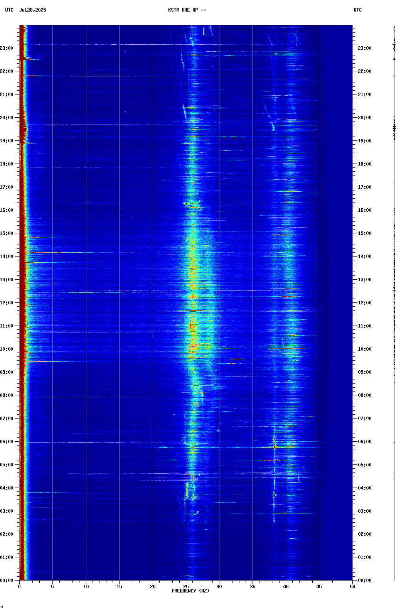The width and height of the screenshot is (411, 611).
Task: Select the 15 Hz tick label on the frequency axis
Action: pyautogui.click(x=119, y=587)
